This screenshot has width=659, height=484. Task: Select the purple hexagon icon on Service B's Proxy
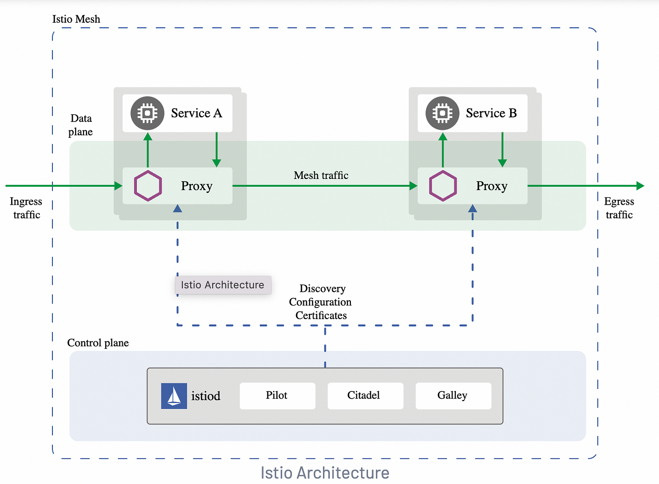(x=443, y=185)
